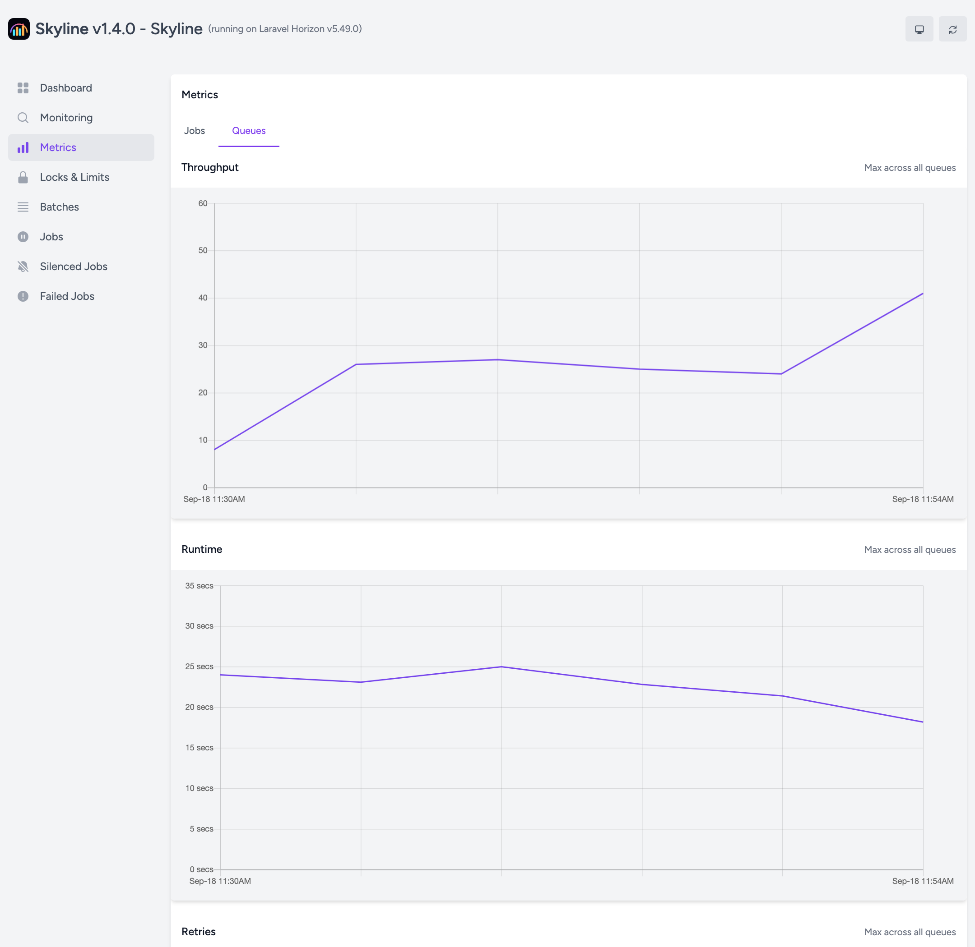This screenshot has height=947, width=975.
Task: Click the Retries section heading
Action: tap(198, 932)
